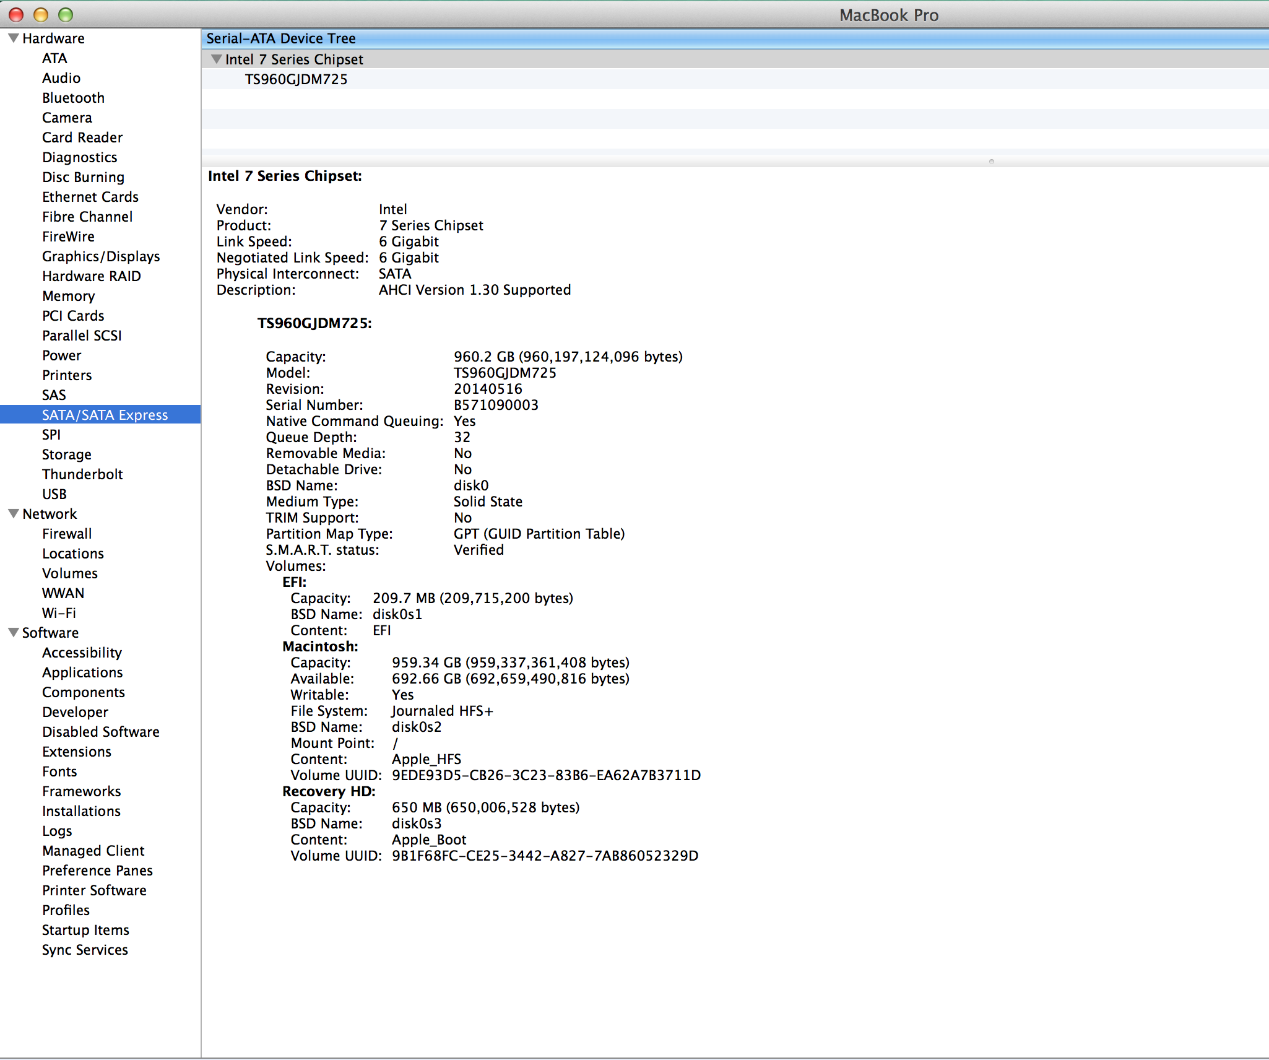
Task: Select Audio in the sidebar
Action: 61,78
